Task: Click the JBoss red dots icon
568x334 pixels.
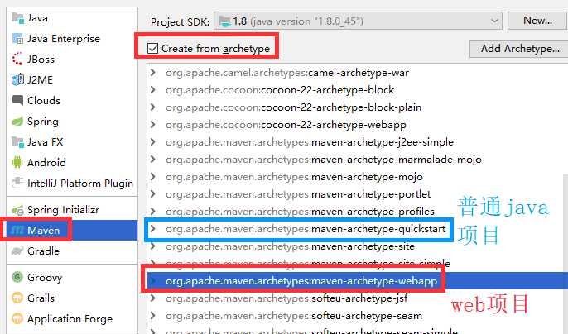Action: coord(17,59)
